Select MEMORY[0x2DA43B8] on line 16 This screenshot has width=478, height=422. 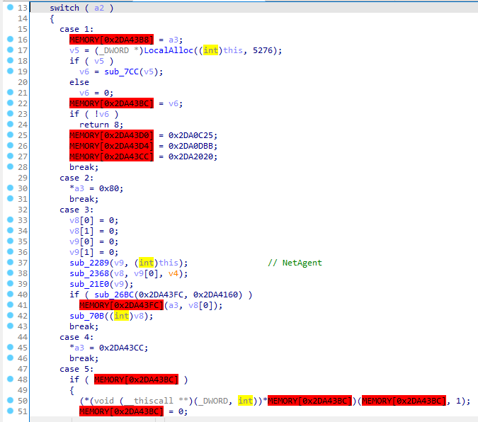click(112, 40)
